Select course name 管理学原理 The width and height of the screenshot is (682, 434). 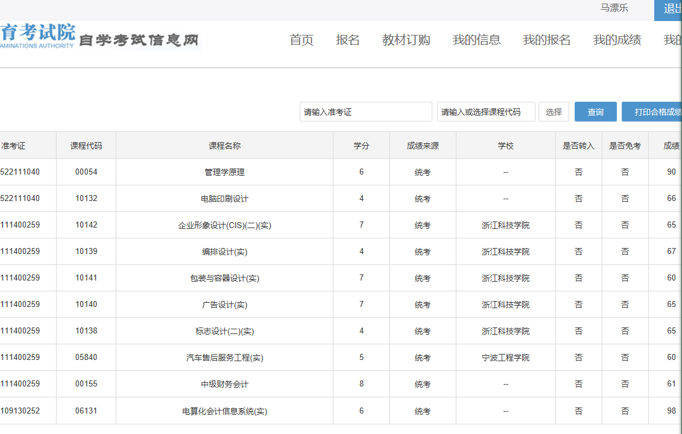tap(224, 172)
